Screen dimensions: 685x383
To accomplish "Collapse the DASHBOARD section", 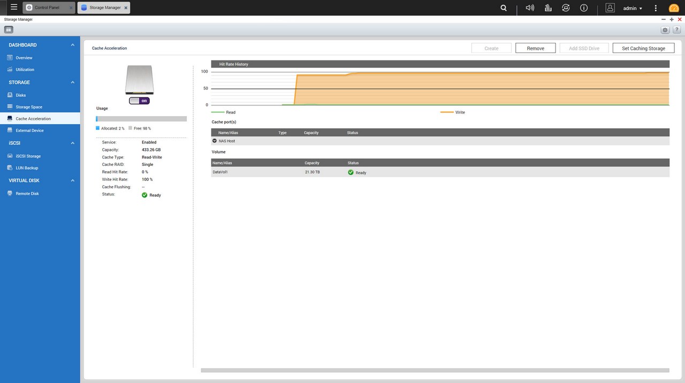I will (x=72, y=45).
